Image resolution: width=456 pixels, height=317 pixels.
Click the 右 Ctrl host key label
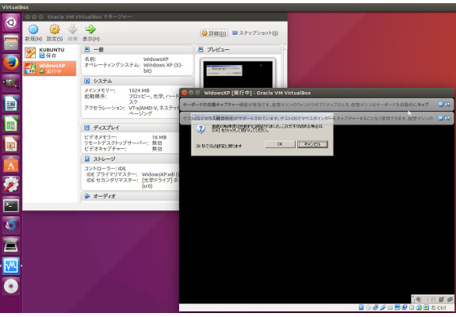pos(439,307)
